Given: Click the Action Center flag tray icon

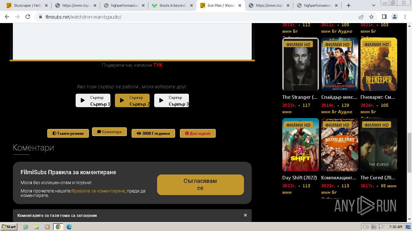Looking at the screenshot, I should click(x=381, y=227).
